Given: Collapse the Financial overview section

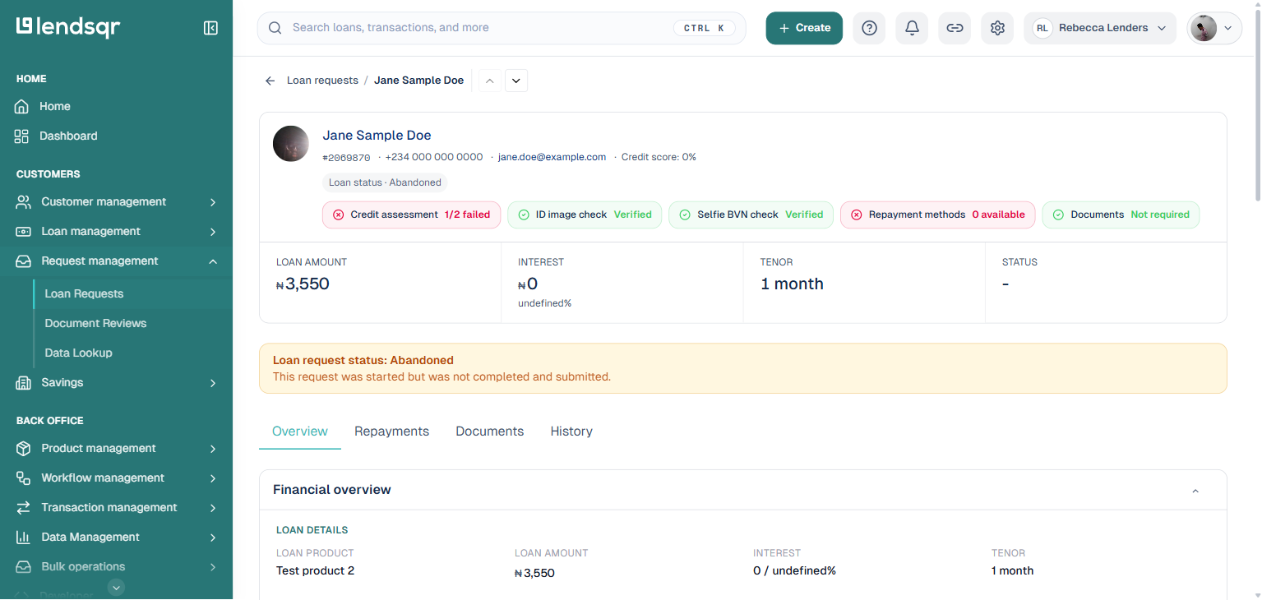Looking at the screenshot, I should (1195, 491).
